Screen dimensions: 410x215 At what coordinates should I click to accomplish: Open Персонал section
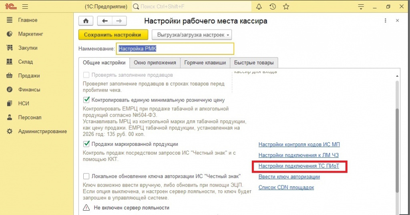click(30, 117)
